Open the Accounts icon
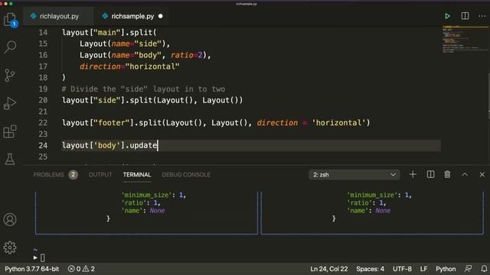The height and width of the screenshot is (275, 490). coord(10,219)
